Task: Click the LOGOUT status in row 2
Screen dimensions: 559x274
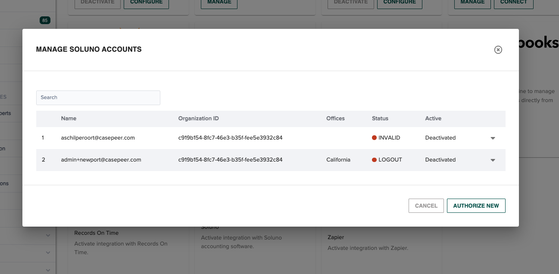Action: point(387,159)
